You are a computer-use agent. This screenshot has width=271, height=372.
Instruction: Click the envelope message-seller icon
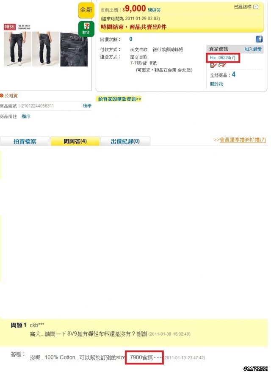pyautogui.click(x=221, y=65)
